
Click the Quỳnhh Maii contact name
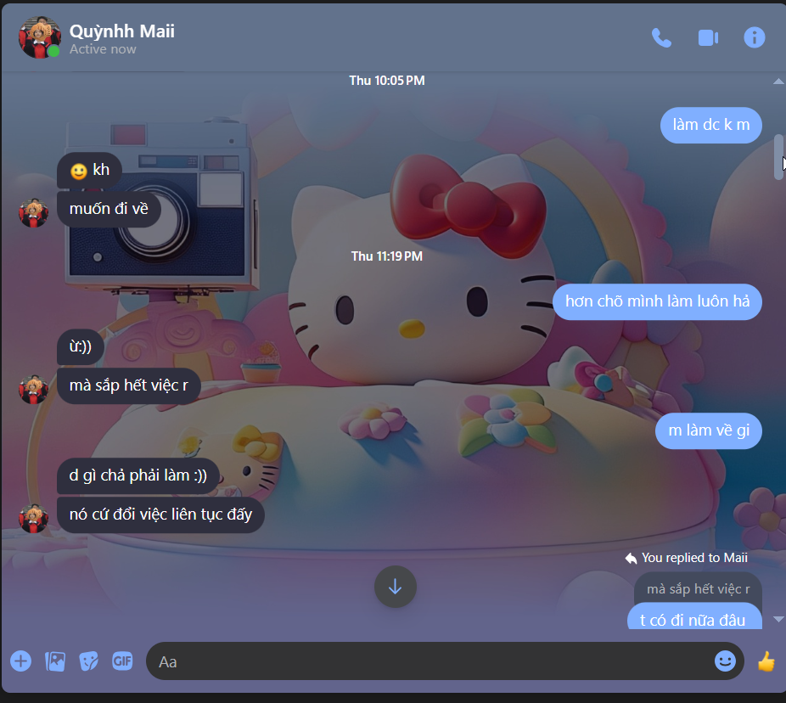122,31
